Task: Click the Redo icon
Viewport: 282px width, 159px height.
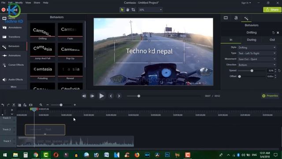Action: (8, 105)
